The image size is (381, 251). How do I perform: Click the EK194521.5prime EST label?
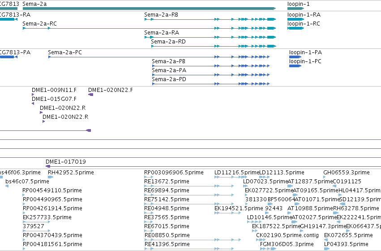pos(239,208)
